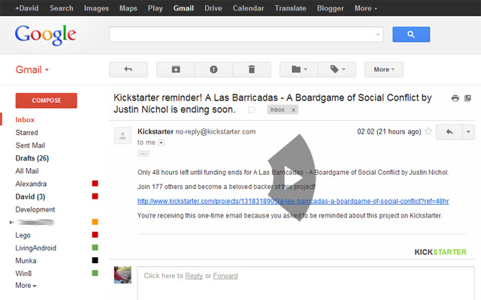
Task: Click the Google logo
Action: point(45,34)
